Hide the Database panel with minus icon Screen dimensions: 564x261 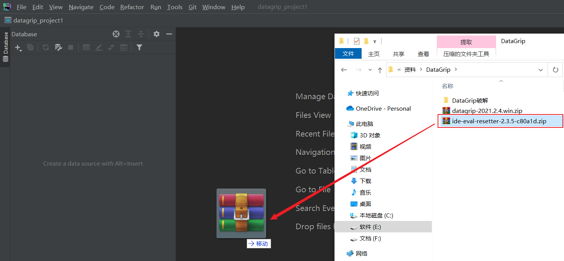click(169, 34)
